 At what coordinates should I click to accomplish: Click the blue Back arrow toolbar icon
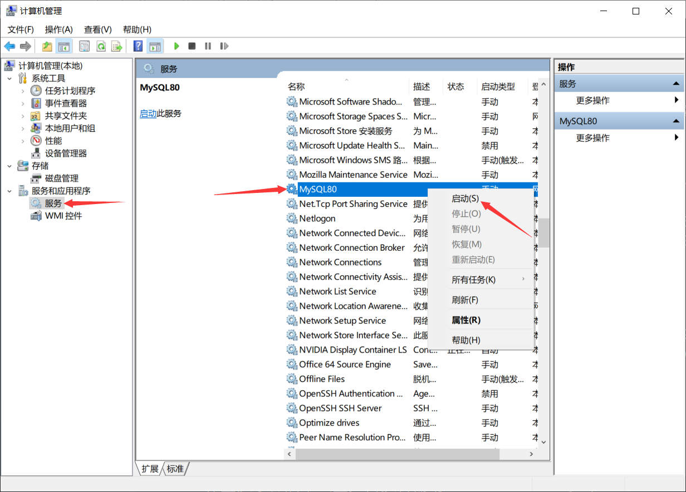(9, 46)
